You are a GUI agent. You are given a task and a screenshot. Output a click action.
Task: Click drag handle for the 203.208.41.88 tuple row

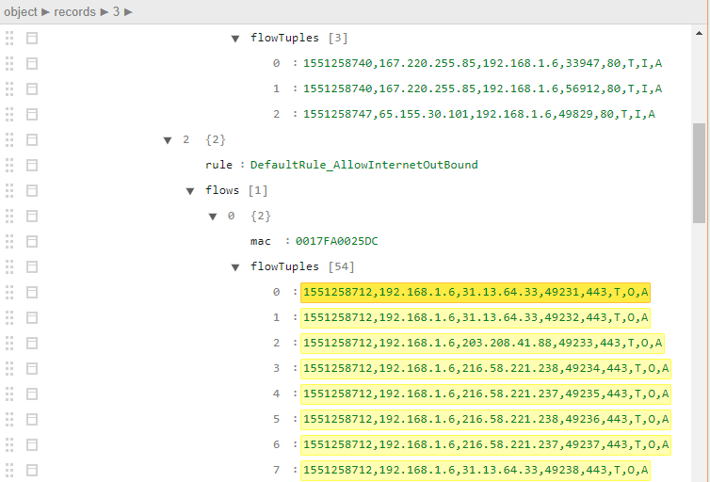(x=9, y=343)
